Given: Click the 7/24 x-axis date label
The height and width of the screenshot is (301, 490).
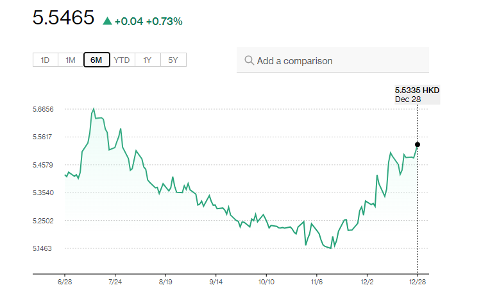Looking at the screenshot, I should pos(115,281).
